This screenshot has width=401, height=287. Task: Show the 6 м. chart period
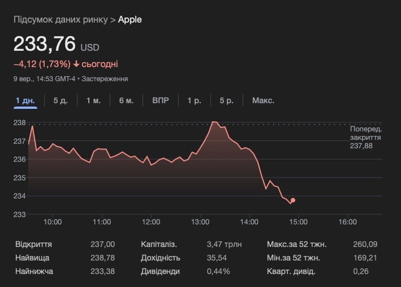pos(126,100)
